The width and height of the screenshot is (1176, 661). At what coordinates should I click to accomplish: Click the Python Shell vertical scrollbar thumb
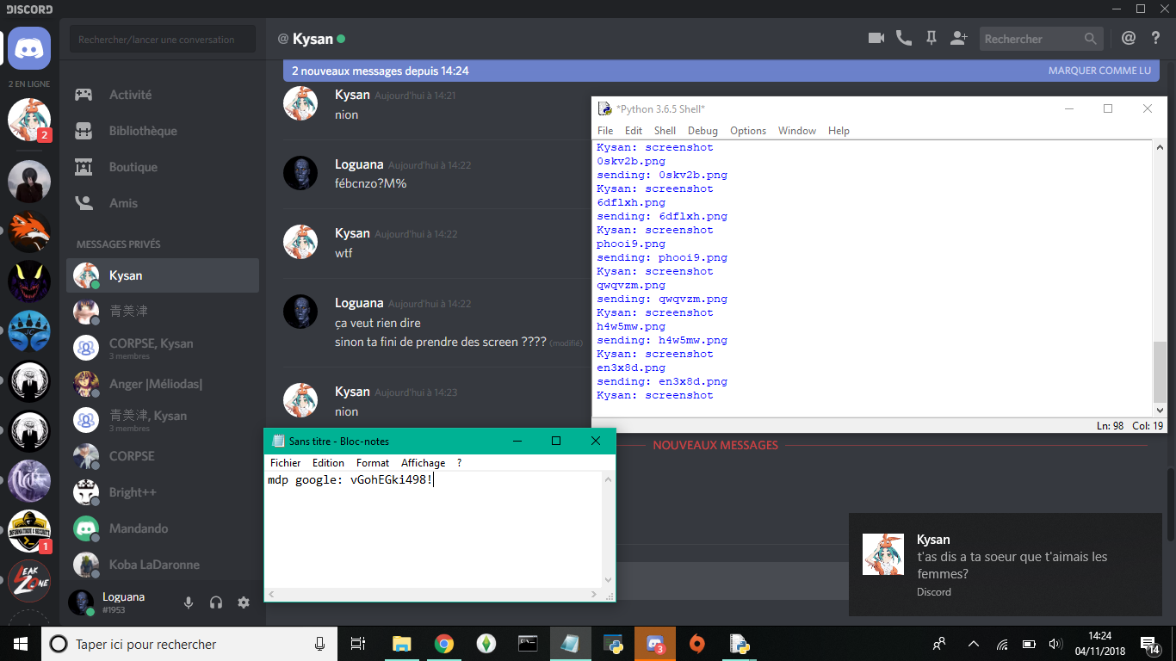1160,371
